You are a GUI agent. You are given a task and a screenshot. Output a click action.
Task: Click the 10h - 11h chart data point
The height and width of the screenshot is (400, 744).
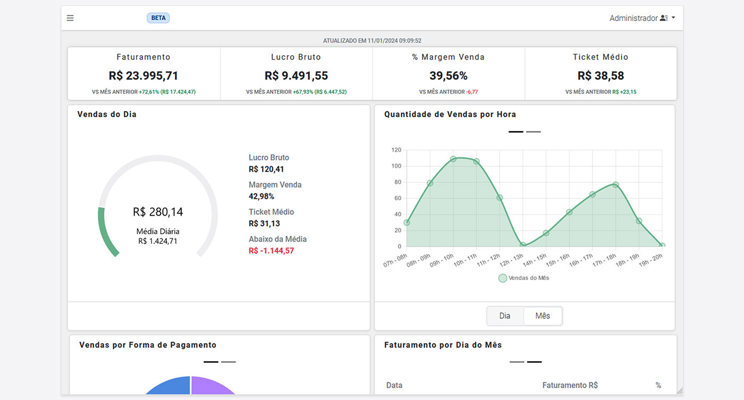476,161
